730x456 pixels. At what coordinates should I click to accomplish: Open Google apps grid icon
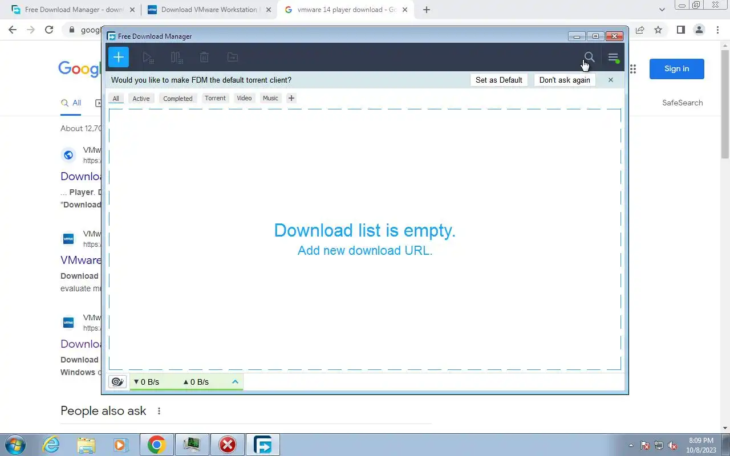(x=633, y=69)
